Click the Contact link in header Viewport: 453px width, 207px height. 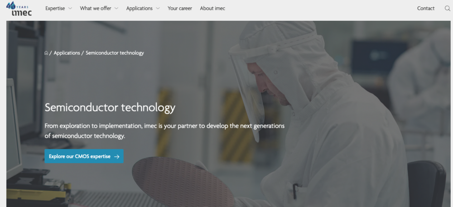pos(425,9)
